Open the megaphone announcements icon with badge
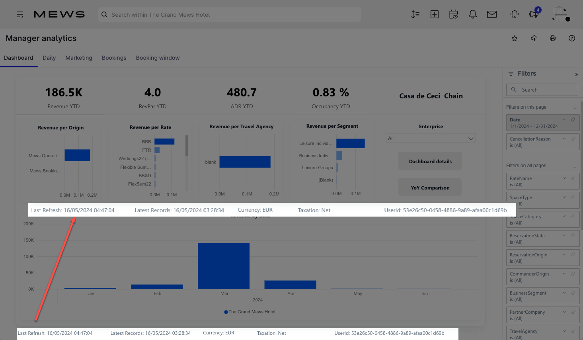Image resolution: width=583 pixels, height=340 pixels. (x=534, y=14)
